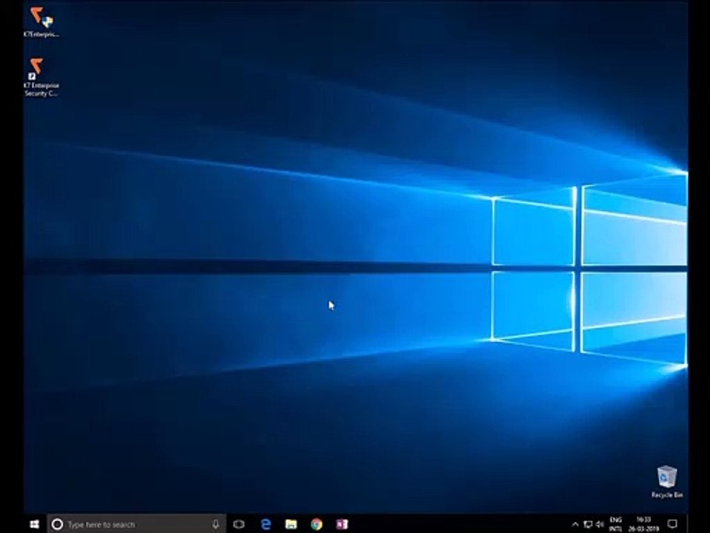Open the volume speaker tray icon
The height and width of the screenshot is (533, 710).
point(600,524)
